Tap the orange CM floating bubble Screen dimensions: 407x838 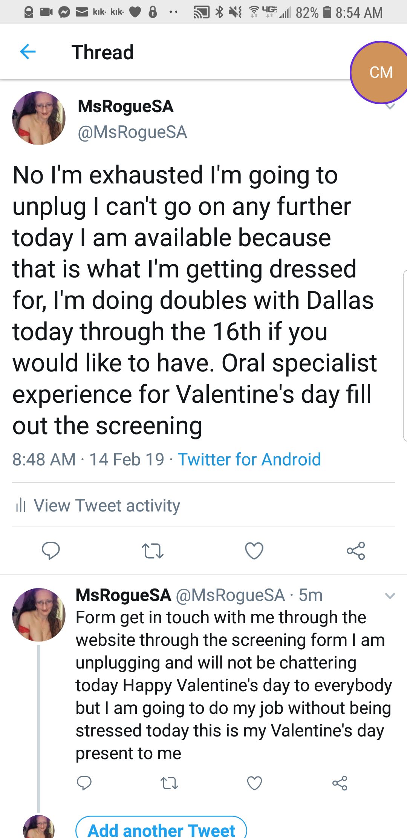[x=381, y=72]
